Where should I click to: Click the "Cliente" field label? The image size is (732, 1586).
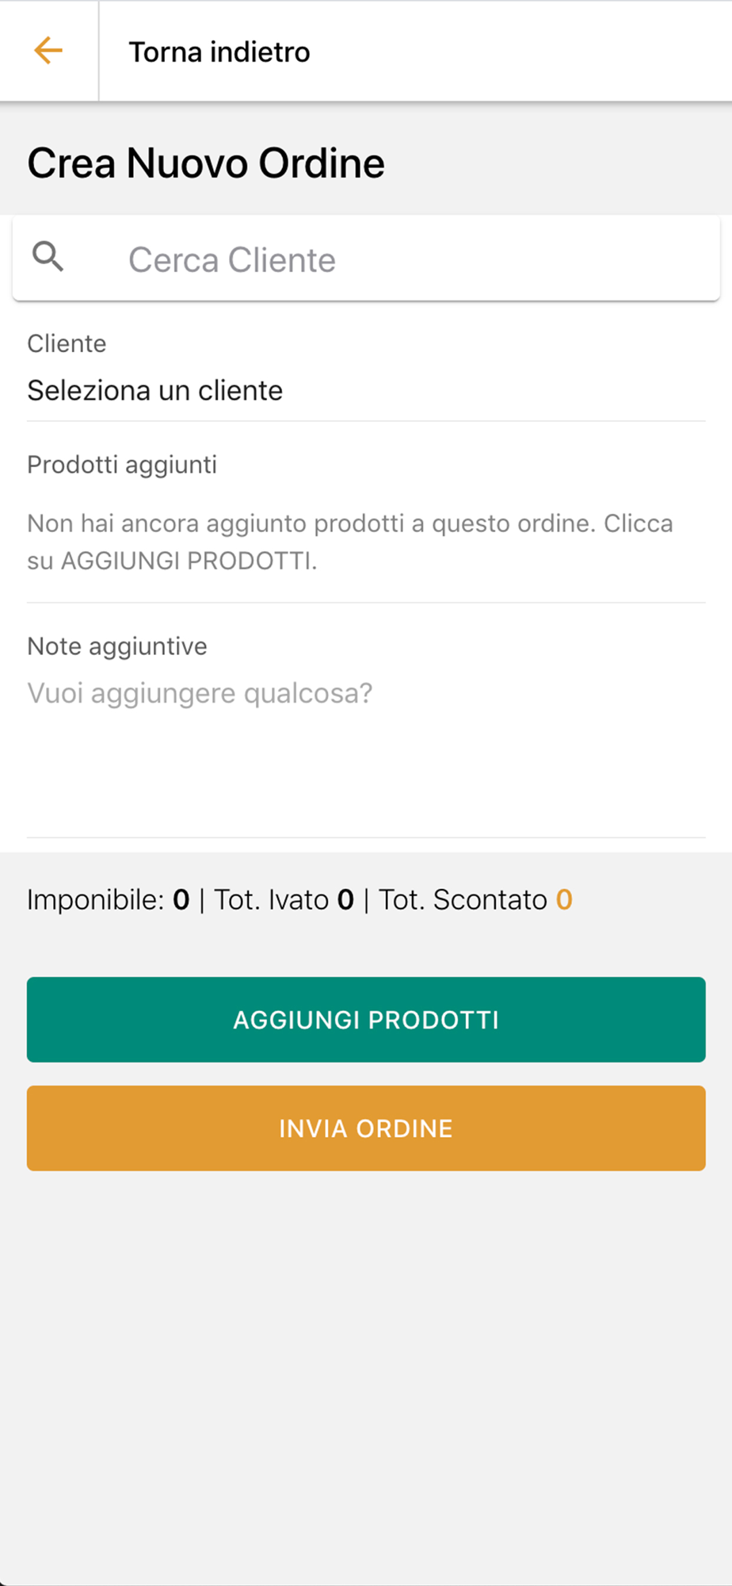(67, 343)
